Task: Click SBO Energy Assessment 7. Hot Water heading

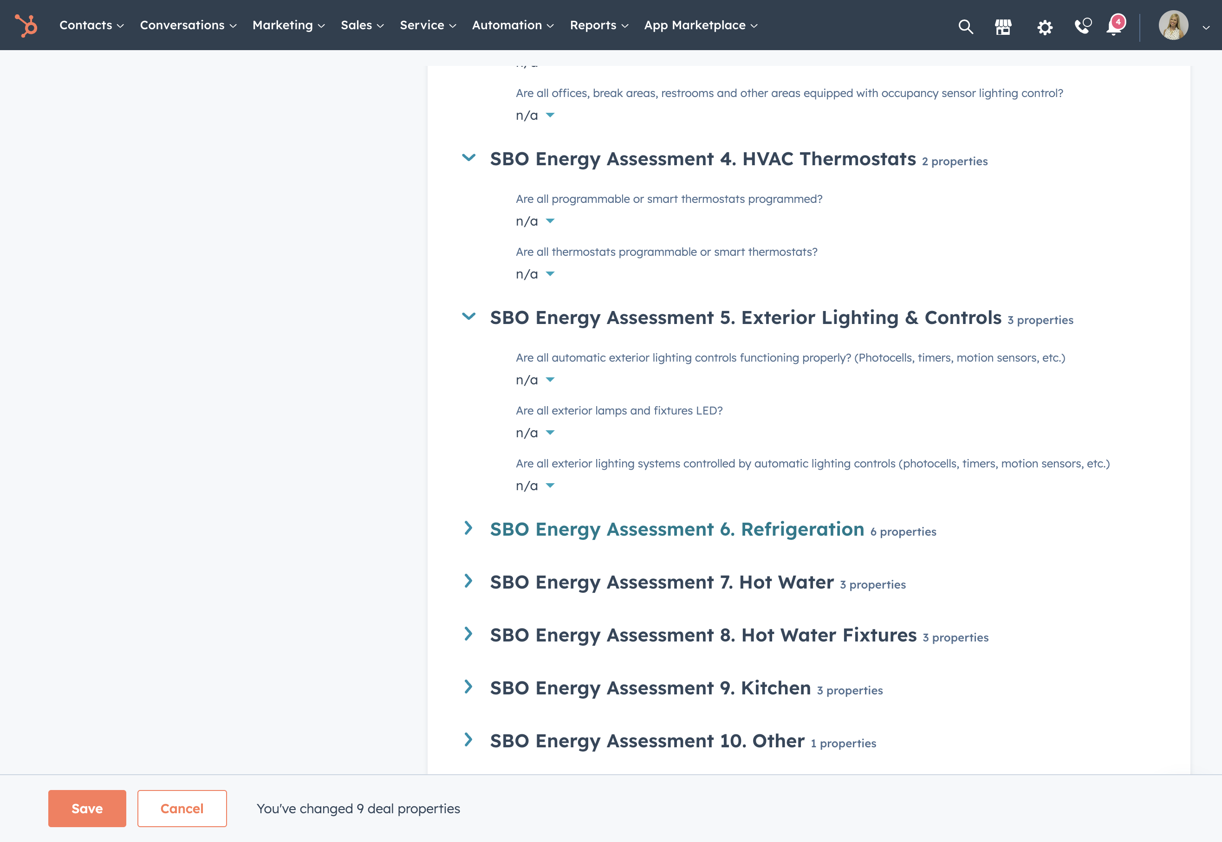Action: [x=662, y=582]
